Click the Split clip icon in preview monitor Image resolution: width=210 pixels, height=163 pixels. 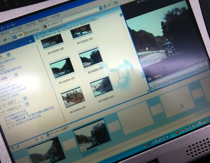click(199, 69)
